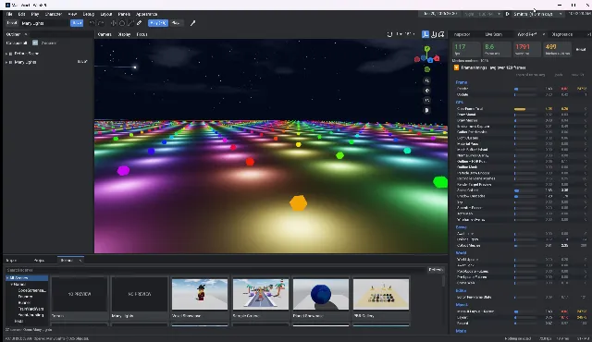This screenshot has height=342, width=592.
Task: Expand the Many Lights tree node
Action: (x=6, y=62)
